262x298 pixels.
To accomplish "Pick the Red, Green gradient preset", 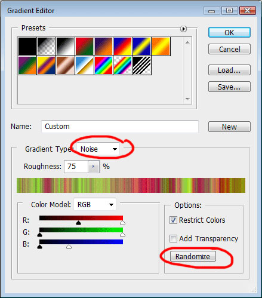I will click(84, 46).
